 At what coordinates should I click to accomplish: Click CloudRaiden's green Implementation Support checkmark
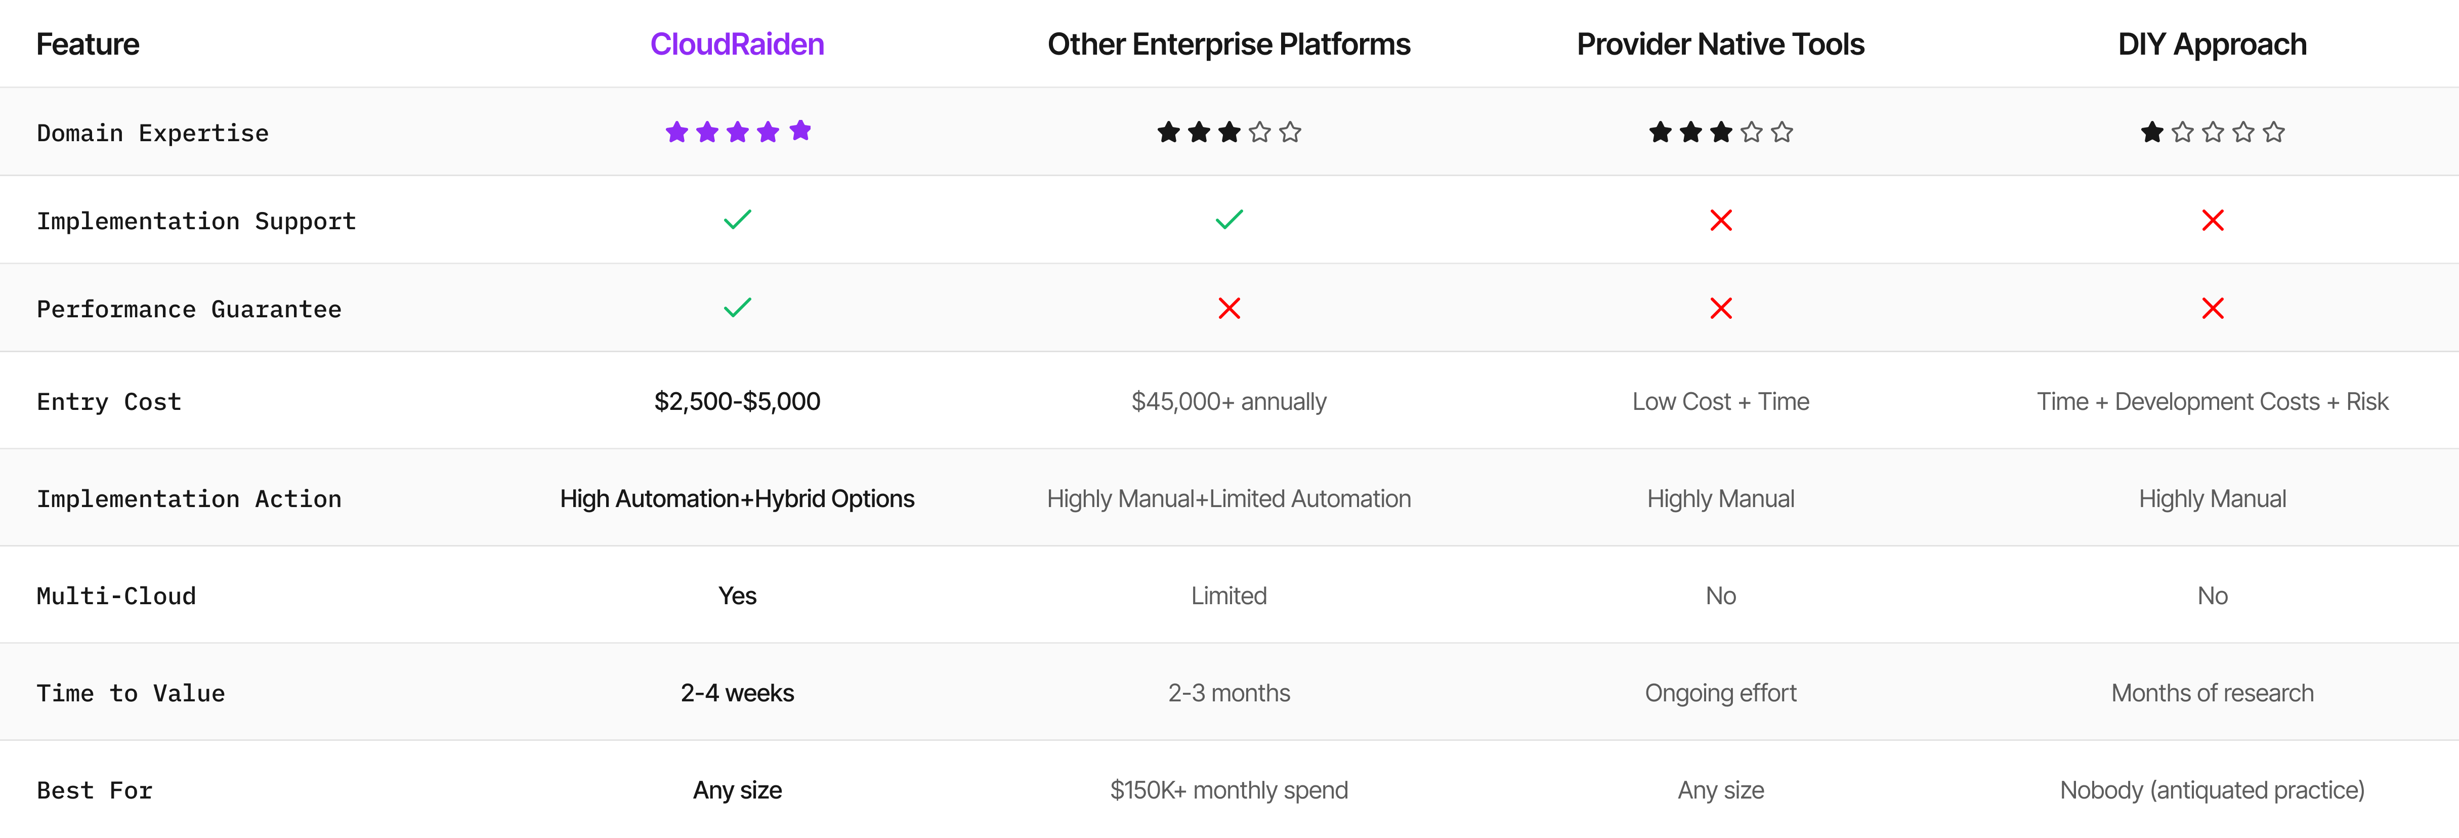click(x=737, y=220)
